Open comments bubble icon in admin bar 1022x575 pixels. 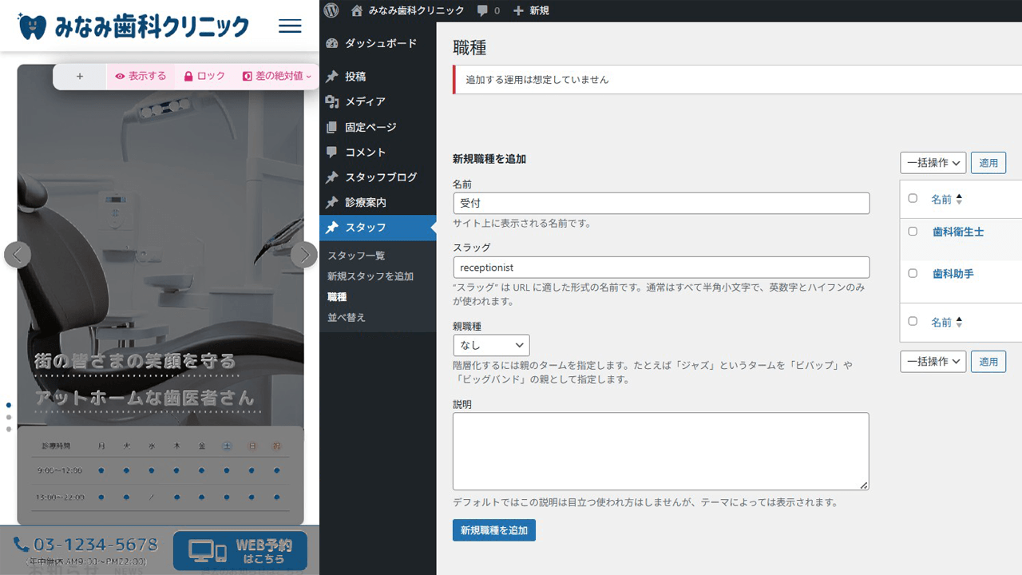(x=482, y=10)
